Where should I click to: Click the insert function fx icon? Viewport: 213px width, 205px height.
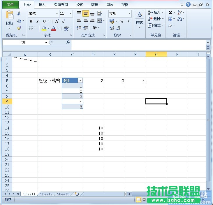coord(68,42)
